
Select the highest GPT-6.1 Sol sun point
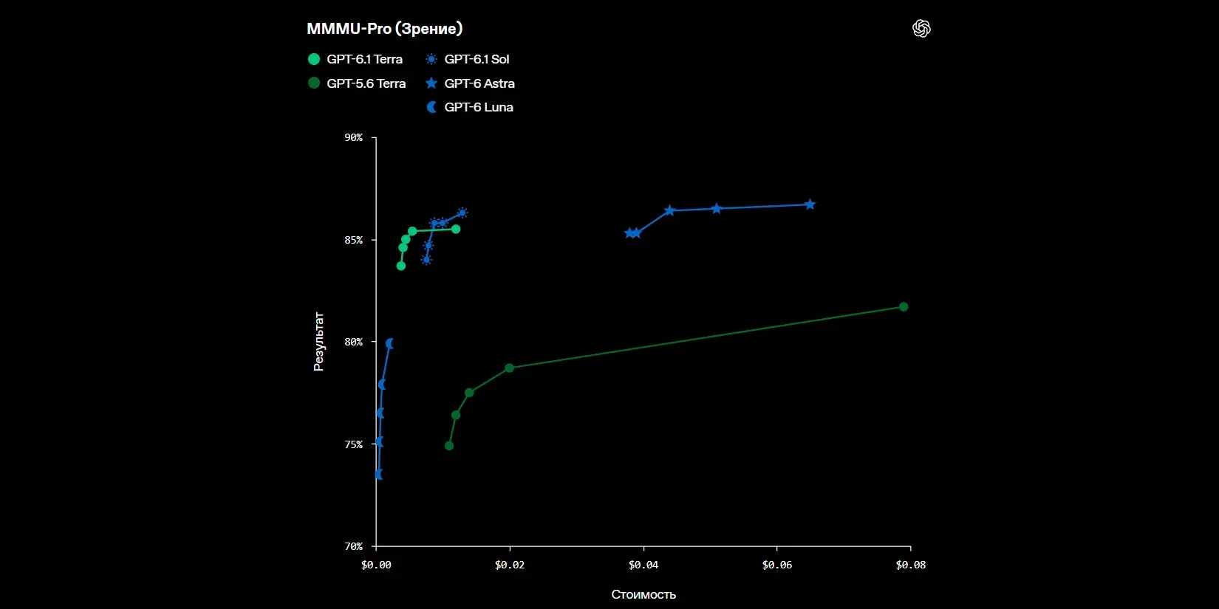(462, 213)
